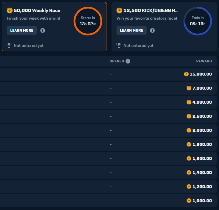The height and width of the screenshot is (210, 219).
Task: Click the info icon beside the OPENED header
Action: coord(128,61)
